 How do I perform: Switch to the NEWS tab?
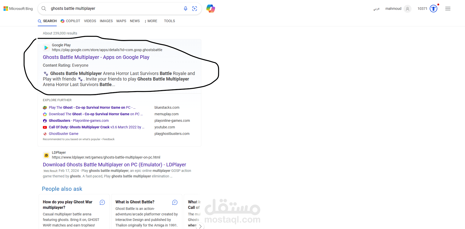point(135,21)
